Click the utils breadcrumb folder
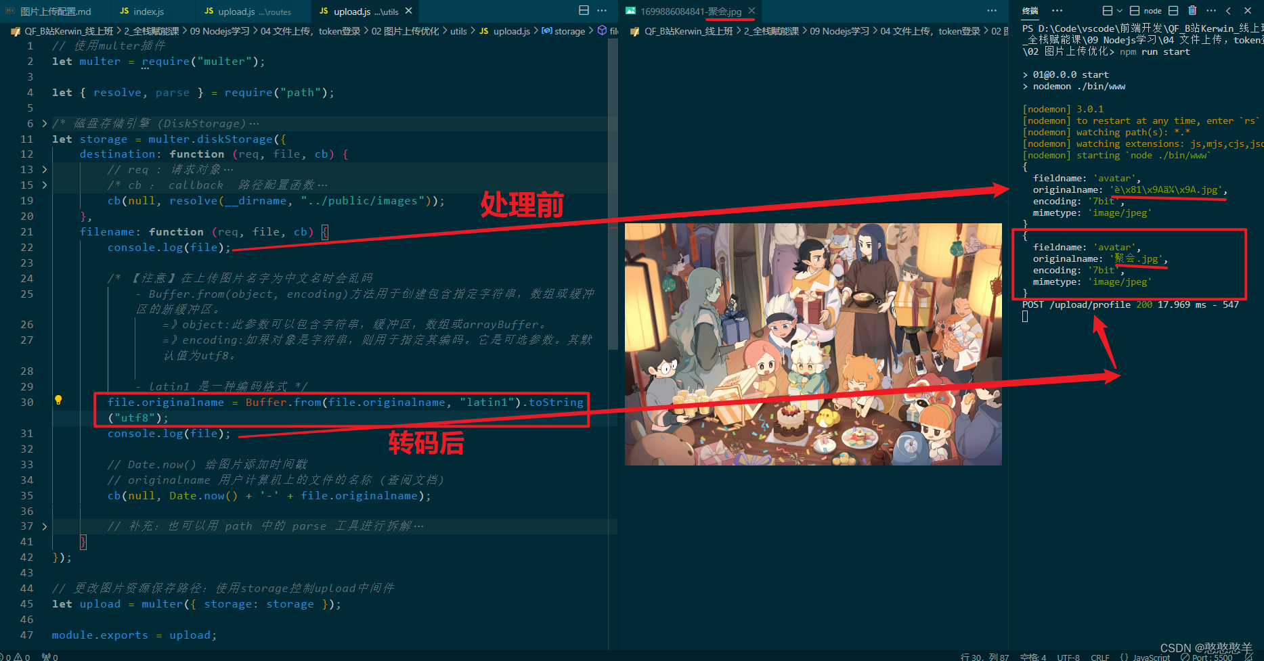 (x=458, y=31)
